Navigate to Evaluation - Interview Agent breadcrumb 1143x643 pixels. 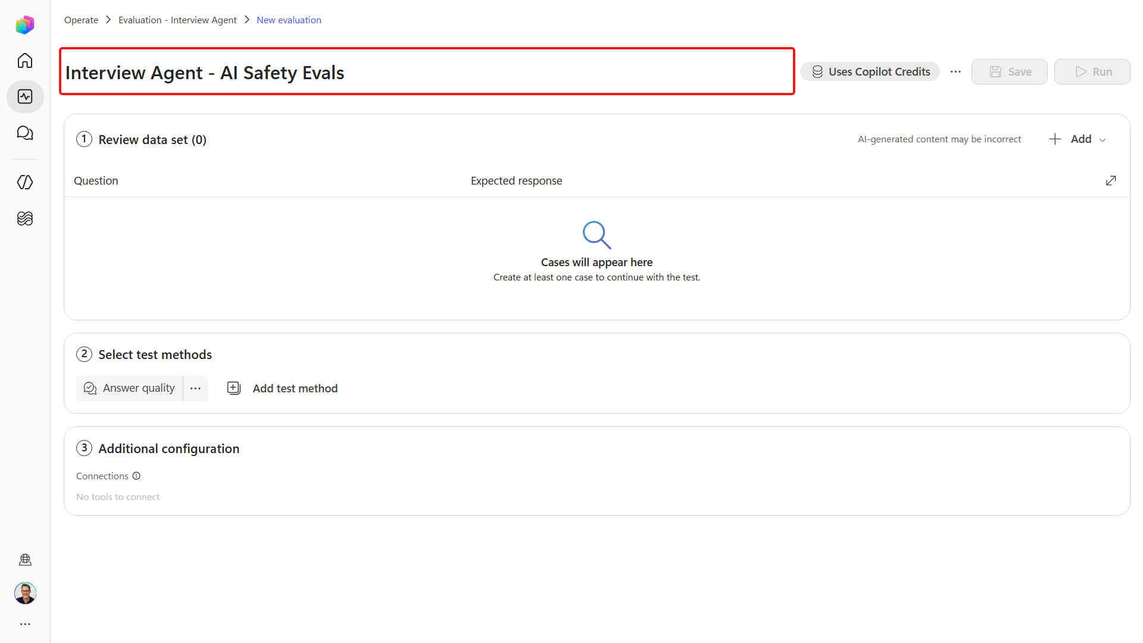click(x=177, y=20)
